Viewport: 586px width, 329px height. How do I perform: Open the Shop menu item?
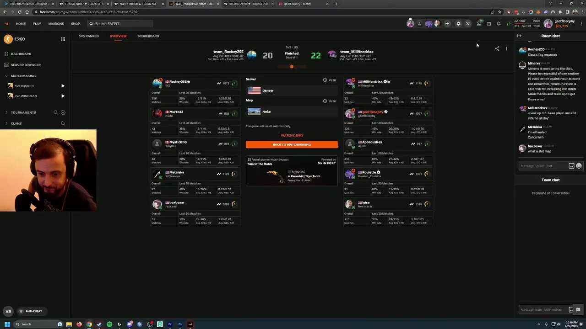click(76, 24)
